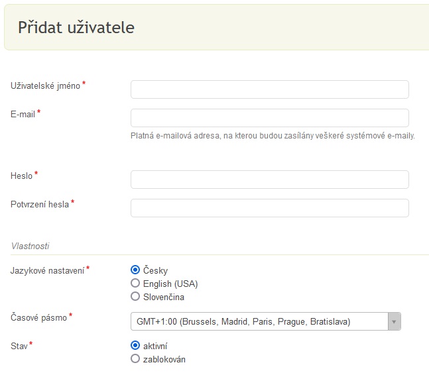429x375 pixels.
Task: Choose the English (USA) language option
Action: coord(135,283)
